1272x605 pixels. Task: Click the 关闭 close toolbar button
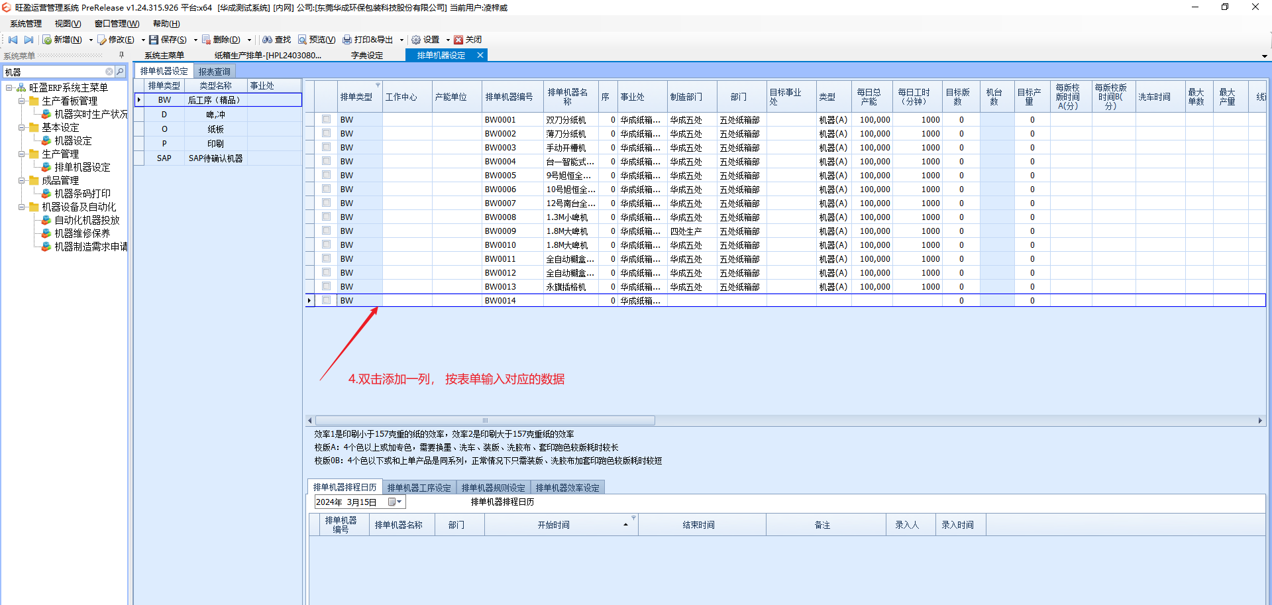[468, 40]
